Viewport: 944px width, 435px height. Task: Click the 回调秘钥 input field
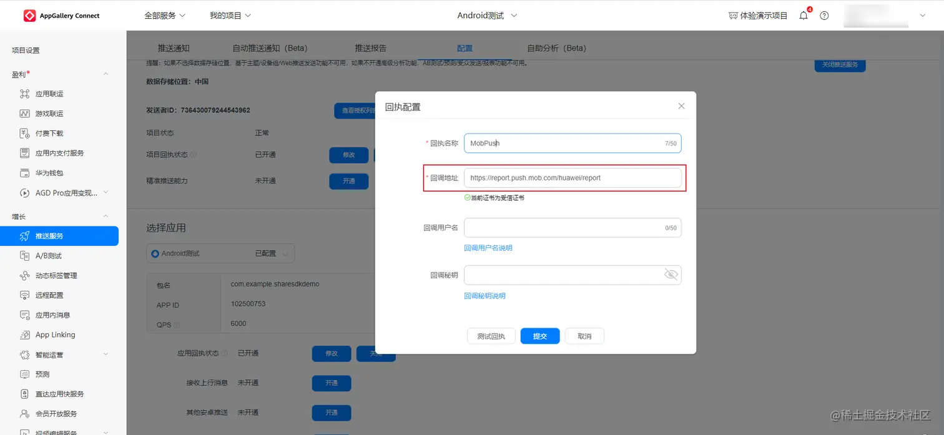[573, 275]
